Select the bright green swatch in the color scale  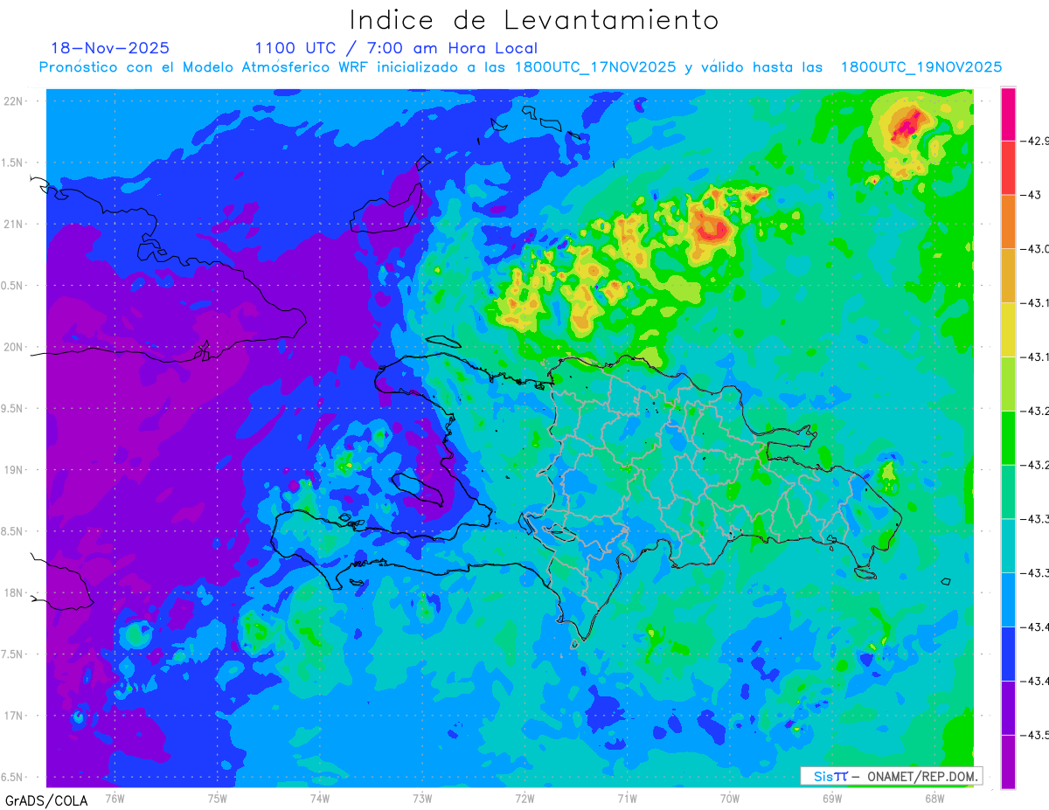click(x=1008, y=437)
